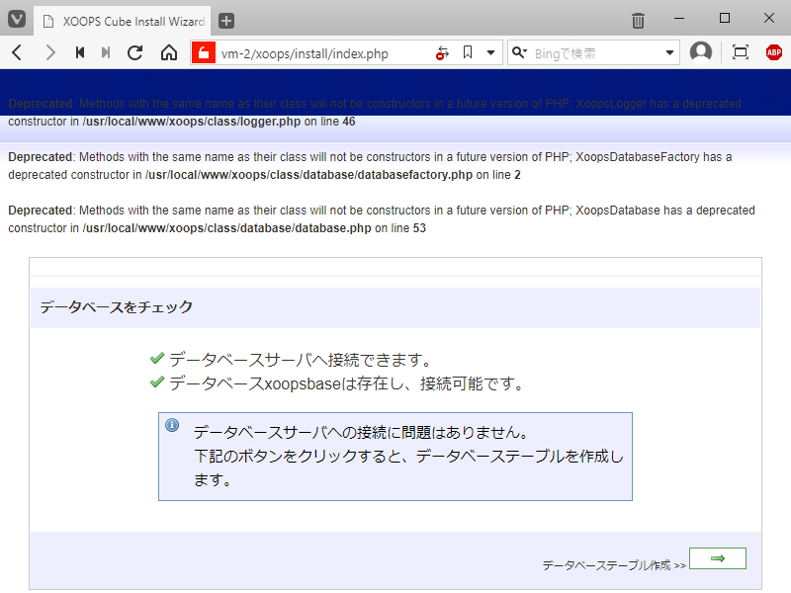Click the logger.php deprecated path text
The width and height of the screenshot is (791, 593).
tap(192, 122)
